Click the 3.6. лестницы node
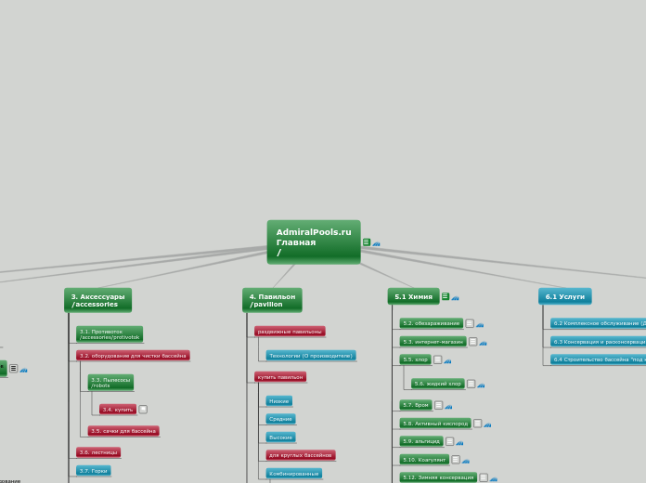The width and height of the screenshot is (646, 483). click(x=98, y=452)
